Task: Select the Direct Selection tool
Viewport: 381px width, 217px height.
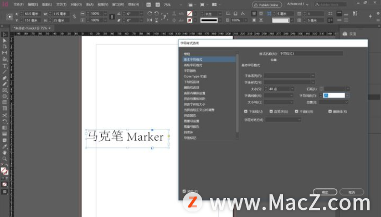Action: tap(4, 40)
